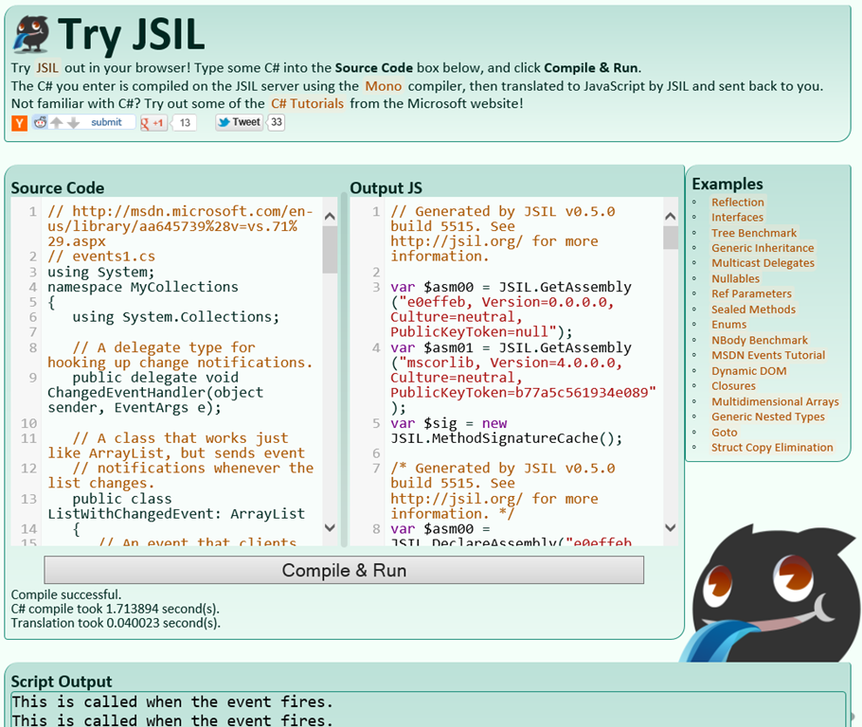Load the Multidimensional Arrays example

[775, 401]
